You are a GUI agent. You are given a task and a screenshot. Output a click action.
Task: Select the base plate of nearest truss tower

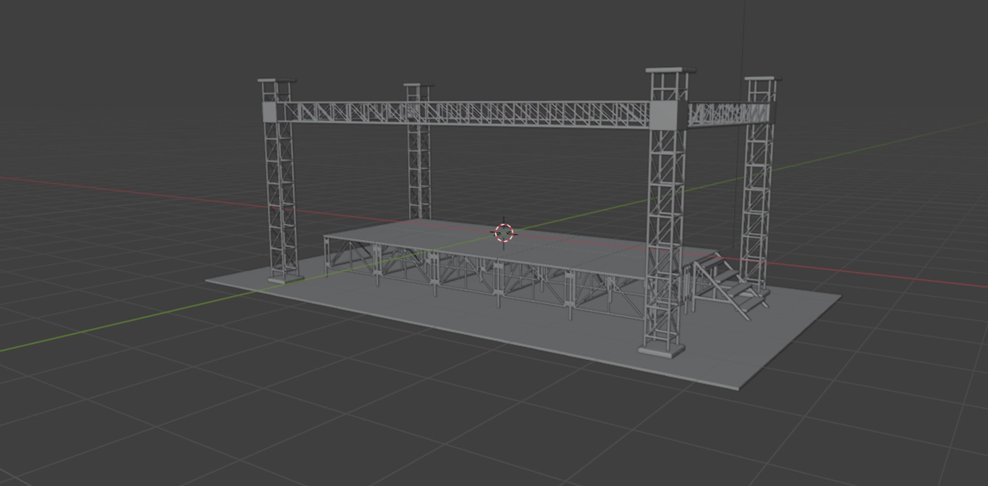[662, 350]
